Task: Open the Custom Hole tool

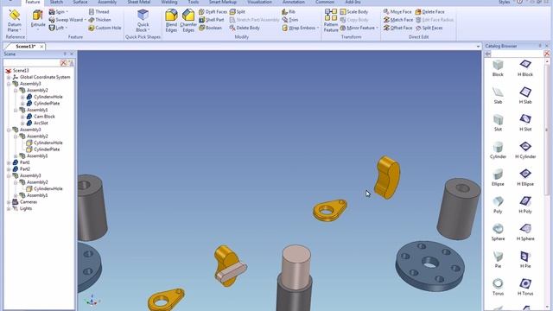Action: pos(105,28)
